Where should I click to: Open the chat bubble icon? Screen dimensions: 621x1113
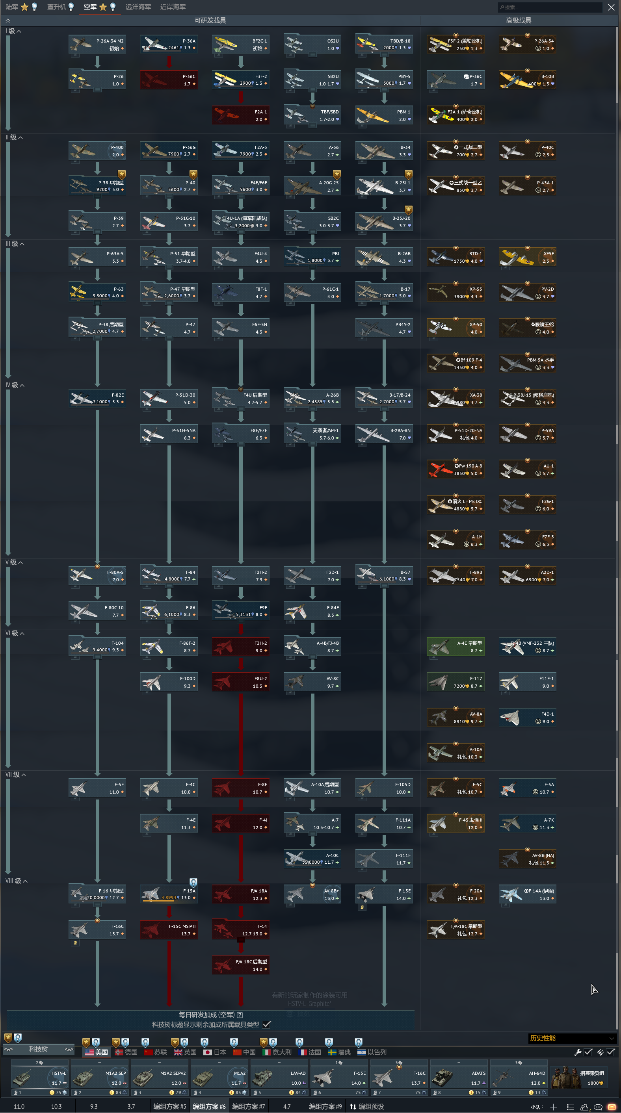coord(598,1107)
